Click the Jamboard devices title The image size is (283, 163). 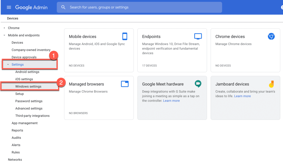(232, 84)
